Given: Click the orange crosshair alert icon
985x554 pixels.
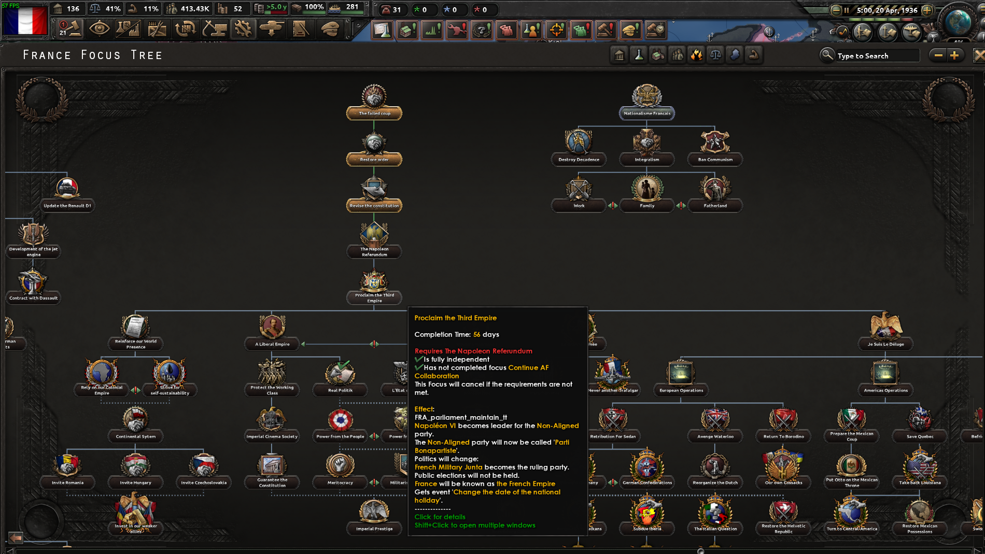Looking at the screenshot, I should pyautogui.click(x=556, y=30).
